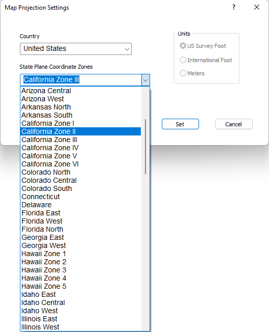The width and height of the screenshot is (269, 332).
Task: Select Arizona Central in the list
Action: (81, 91)
